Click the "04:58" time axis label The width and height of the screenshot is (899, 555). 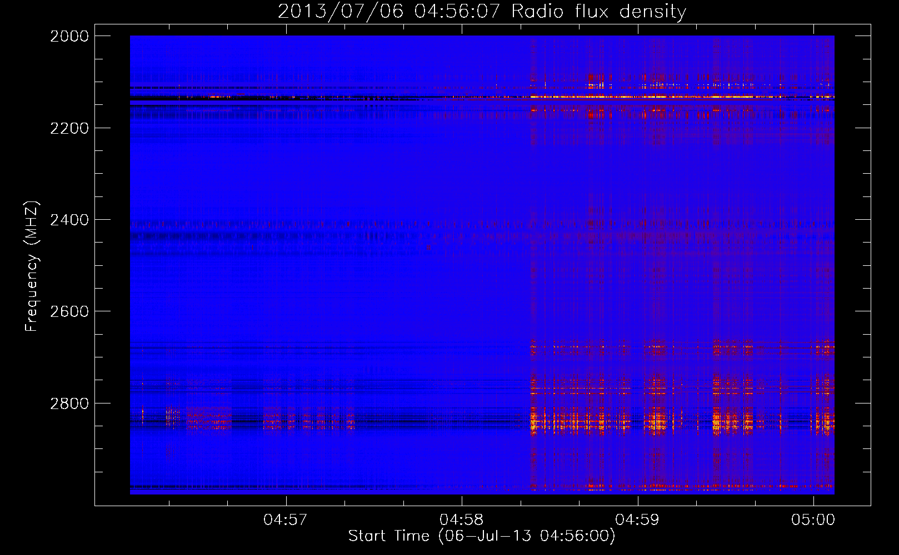coord(461,520)
